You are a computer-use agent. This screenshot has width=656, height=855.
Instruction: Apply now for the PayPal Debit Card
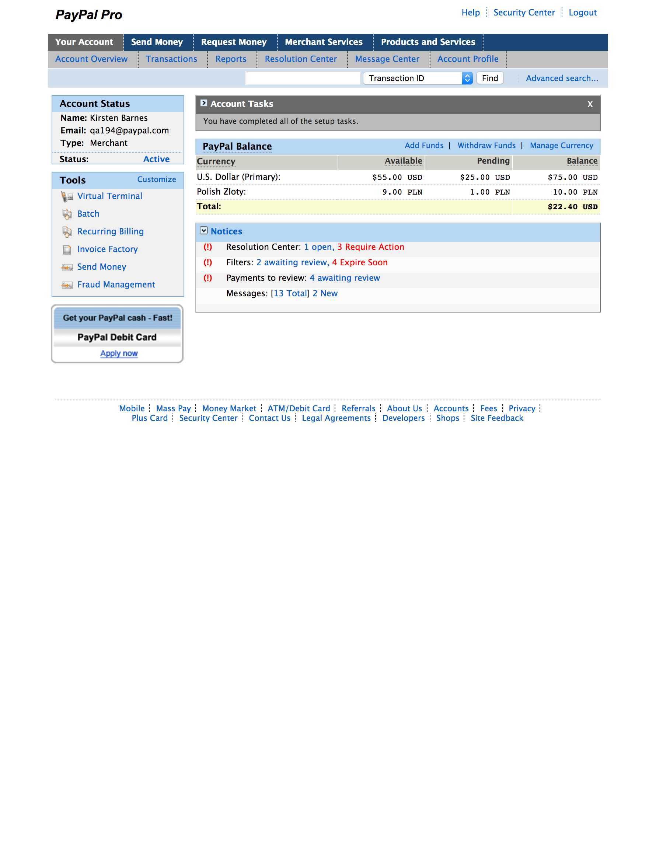click(x=119, y=353)
